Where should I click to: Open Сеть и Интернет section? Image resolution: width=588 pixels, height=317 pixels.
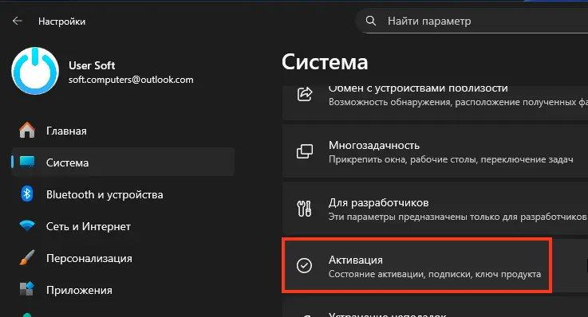123,226
